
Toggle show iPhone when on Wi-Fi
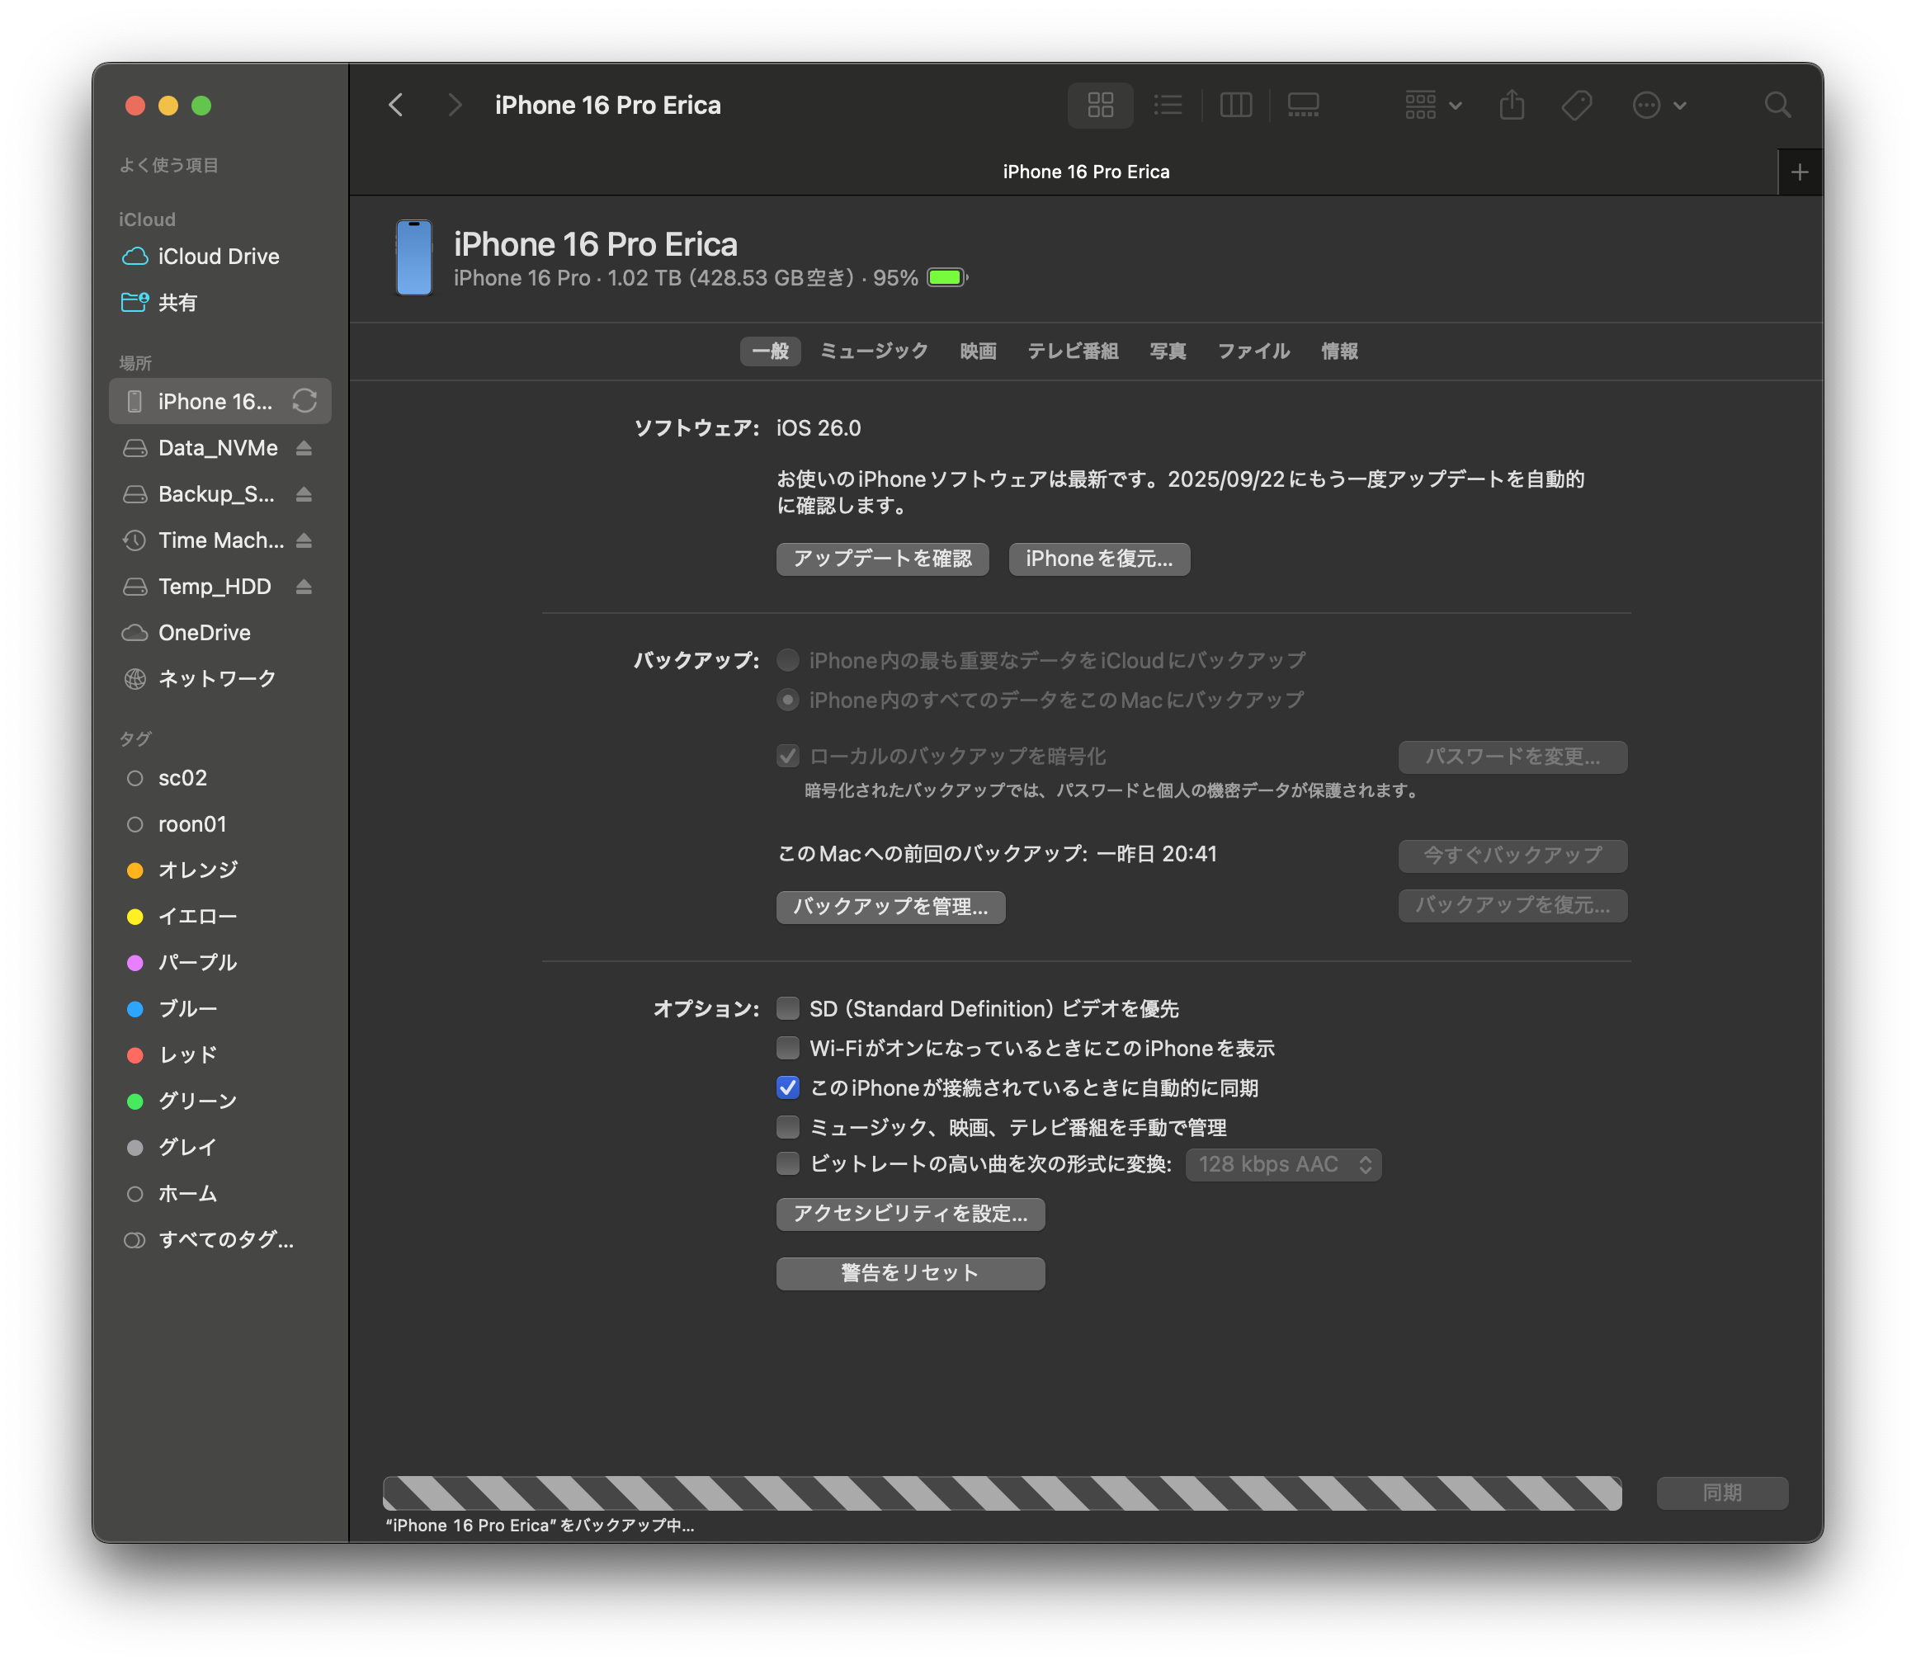coord(788,1048)
